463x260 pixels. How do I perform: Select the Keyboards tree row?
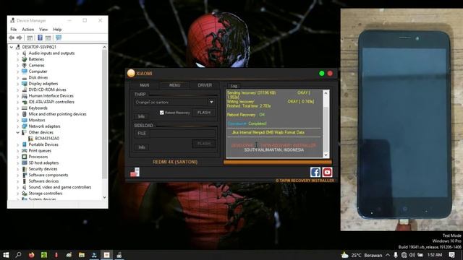coord(38,108)
